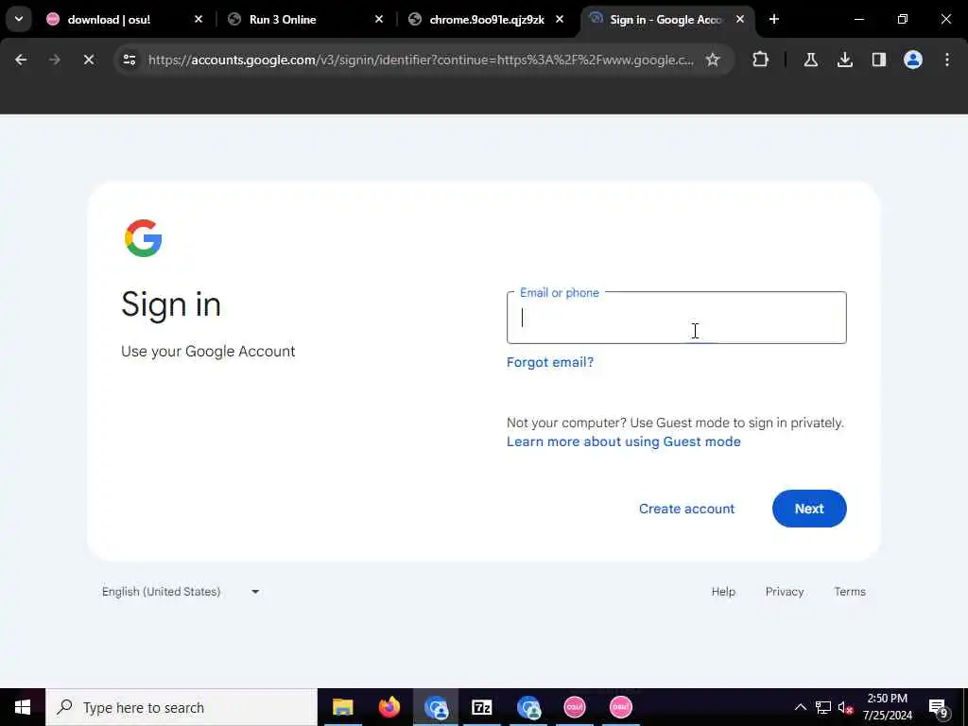Click the Email or phone field
This screenshot has height=726, width=968.
click(x=677, y=318)
